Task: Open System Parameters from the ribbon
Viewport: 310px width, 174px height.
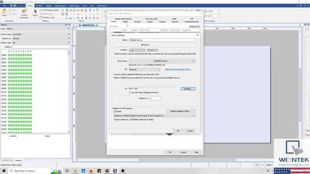Action: 24,14
